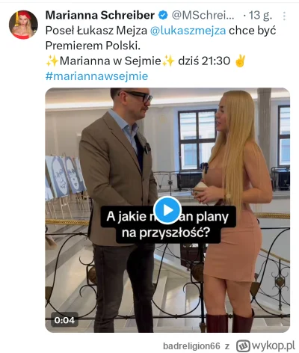The image size is (299, 353).
Task: Open the @MSchrei... handle link
Action: (203, 16)
